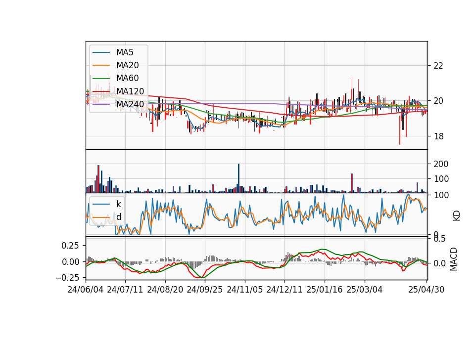
Task: Click the 25/03/04 date axis label
Action: point(365,290)
